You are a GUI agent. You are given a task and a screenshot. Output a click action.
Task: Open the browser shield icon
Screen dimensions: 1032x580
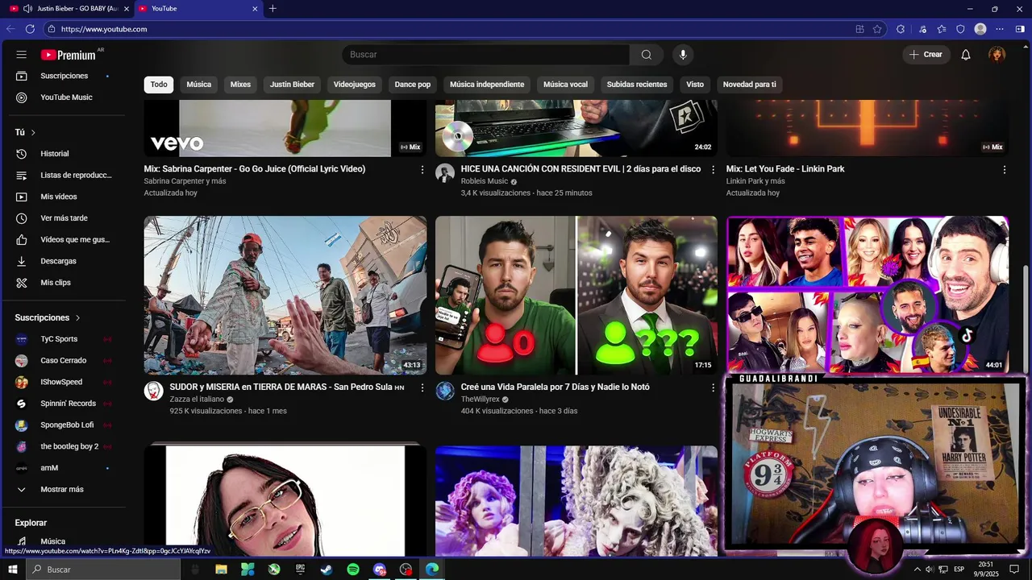point(960,29)
